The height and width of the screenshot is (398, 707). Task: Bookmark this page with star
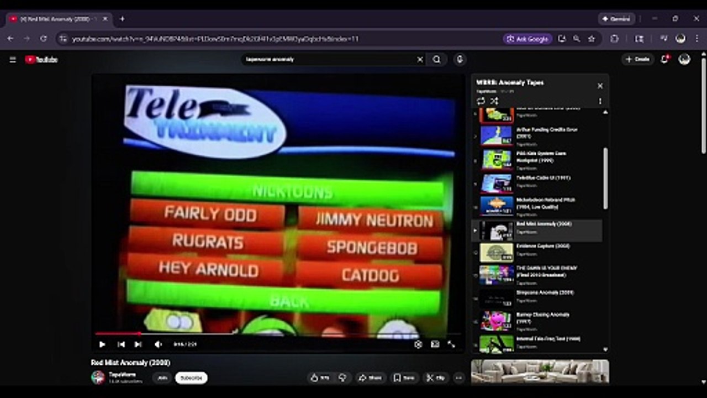tap(592, 39)
